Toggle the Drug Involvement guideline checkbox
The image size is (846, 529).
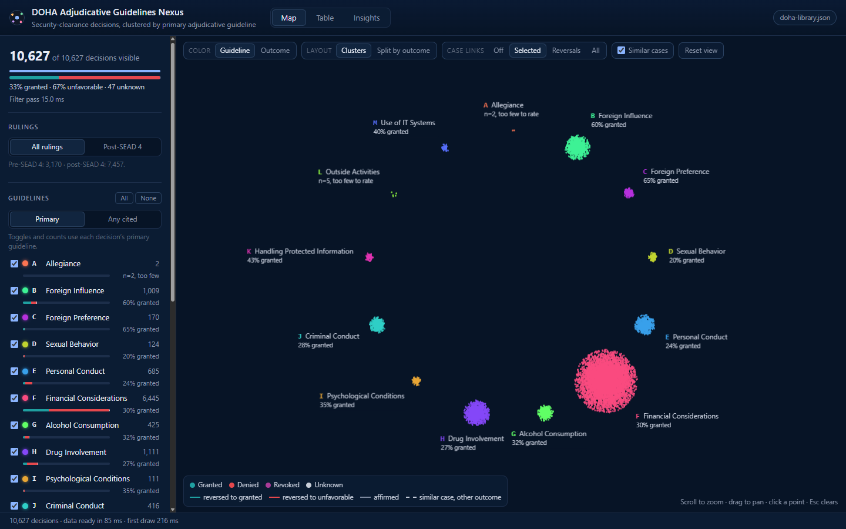tap(15, 452)
